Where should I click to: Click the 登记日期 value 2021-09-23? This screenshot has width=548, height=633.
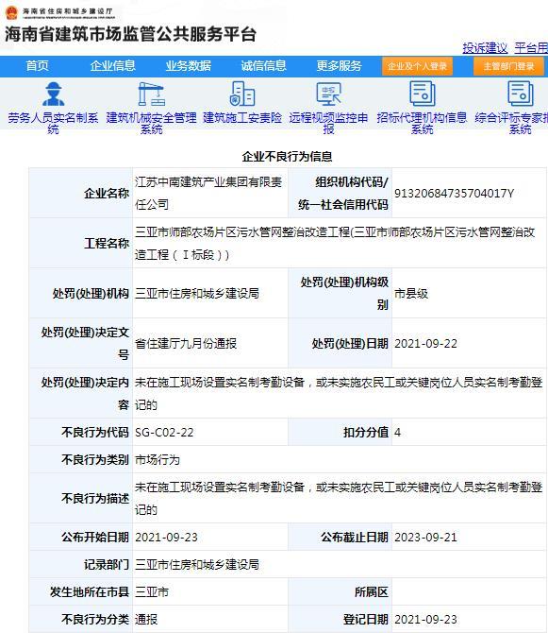426,619
